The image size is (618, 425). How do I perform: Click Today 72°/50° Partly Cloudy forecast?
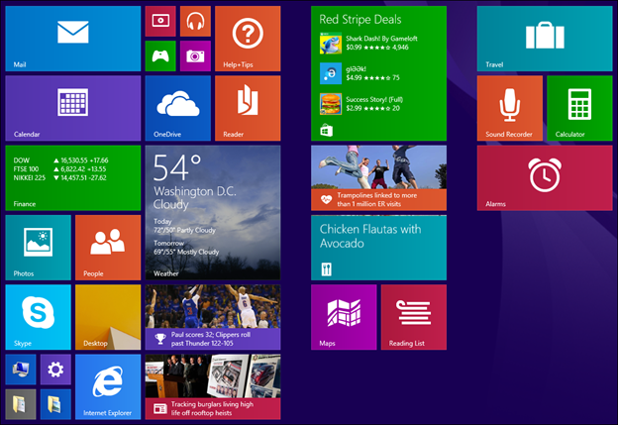coord(184,226)
